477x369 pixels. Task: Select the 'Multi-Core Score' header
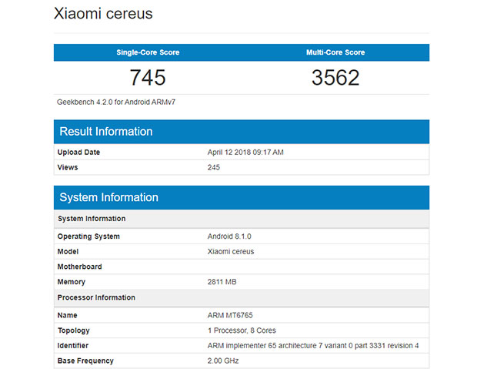(x=335, y=52)
